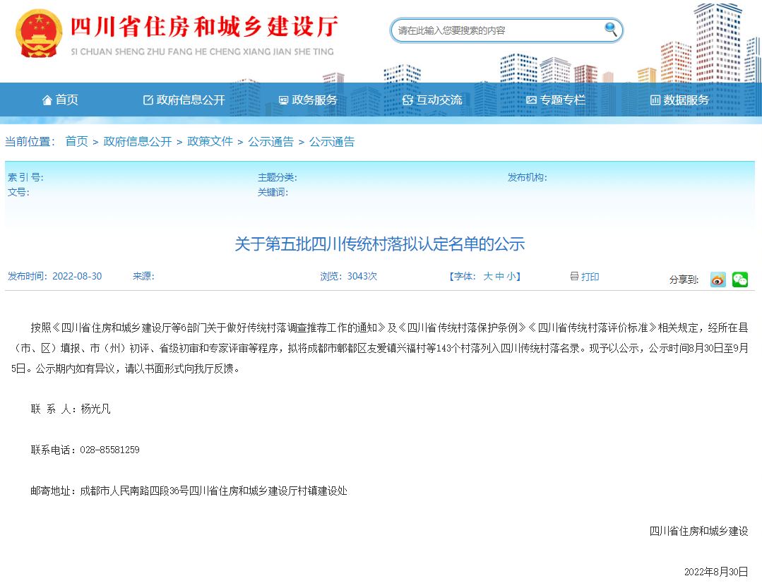Image resolution: width=762 pixels, height=588 pixels.
Task: Click the last 公示通告 breadcrumb
Action: tap(332, 142)
